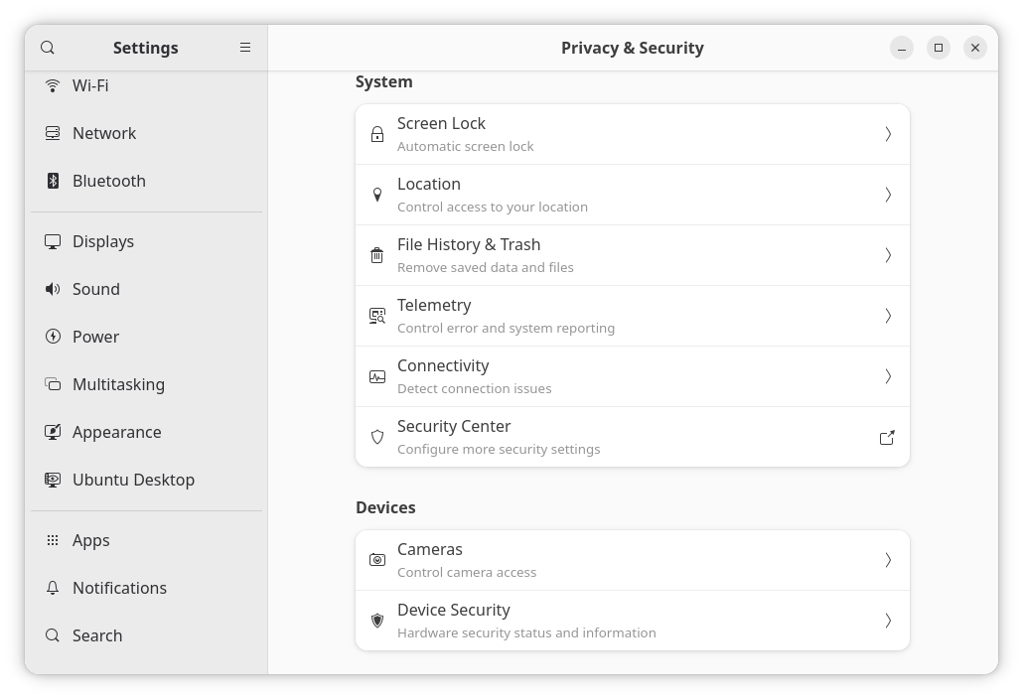
Task: Open Security Center external link icon
Action: coord(887,437)
